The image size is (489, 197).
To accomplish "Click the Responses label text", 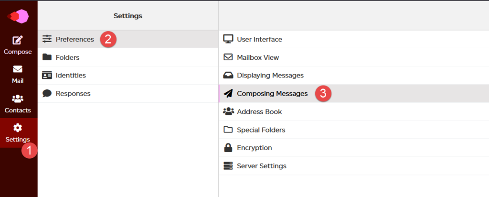I will click(73, 93).
